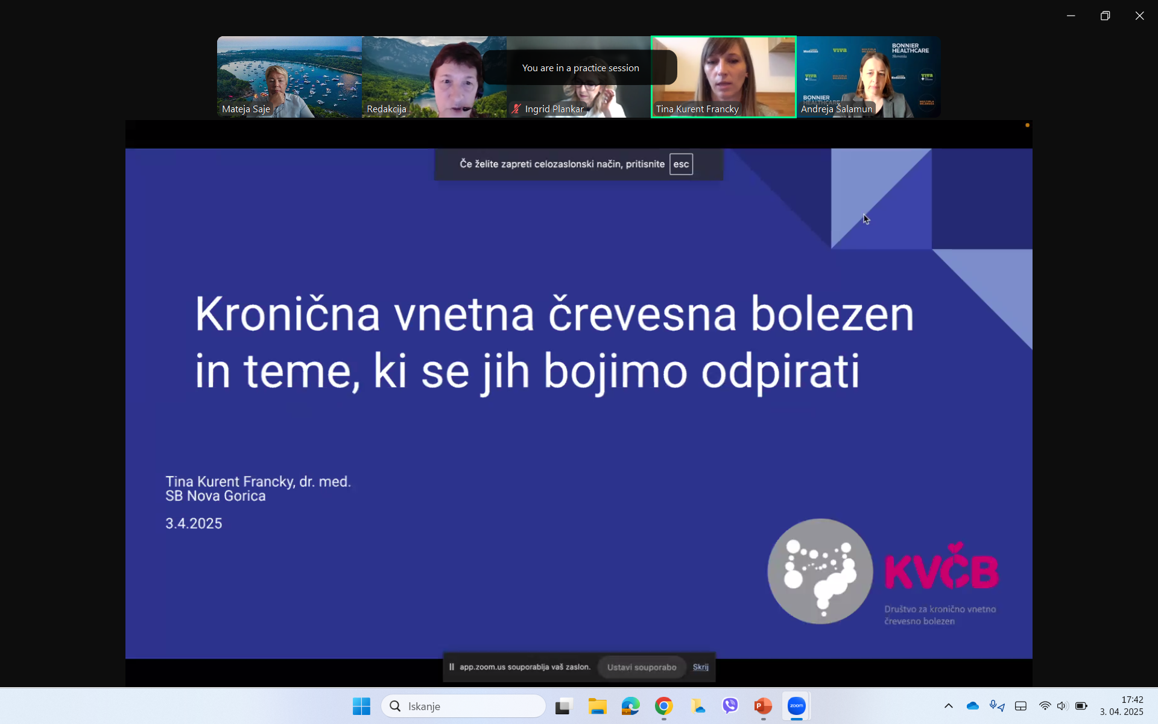Expand the hidden system tray icons chevron
This screenshot has height=724, width=1158.
coord(948,706)
